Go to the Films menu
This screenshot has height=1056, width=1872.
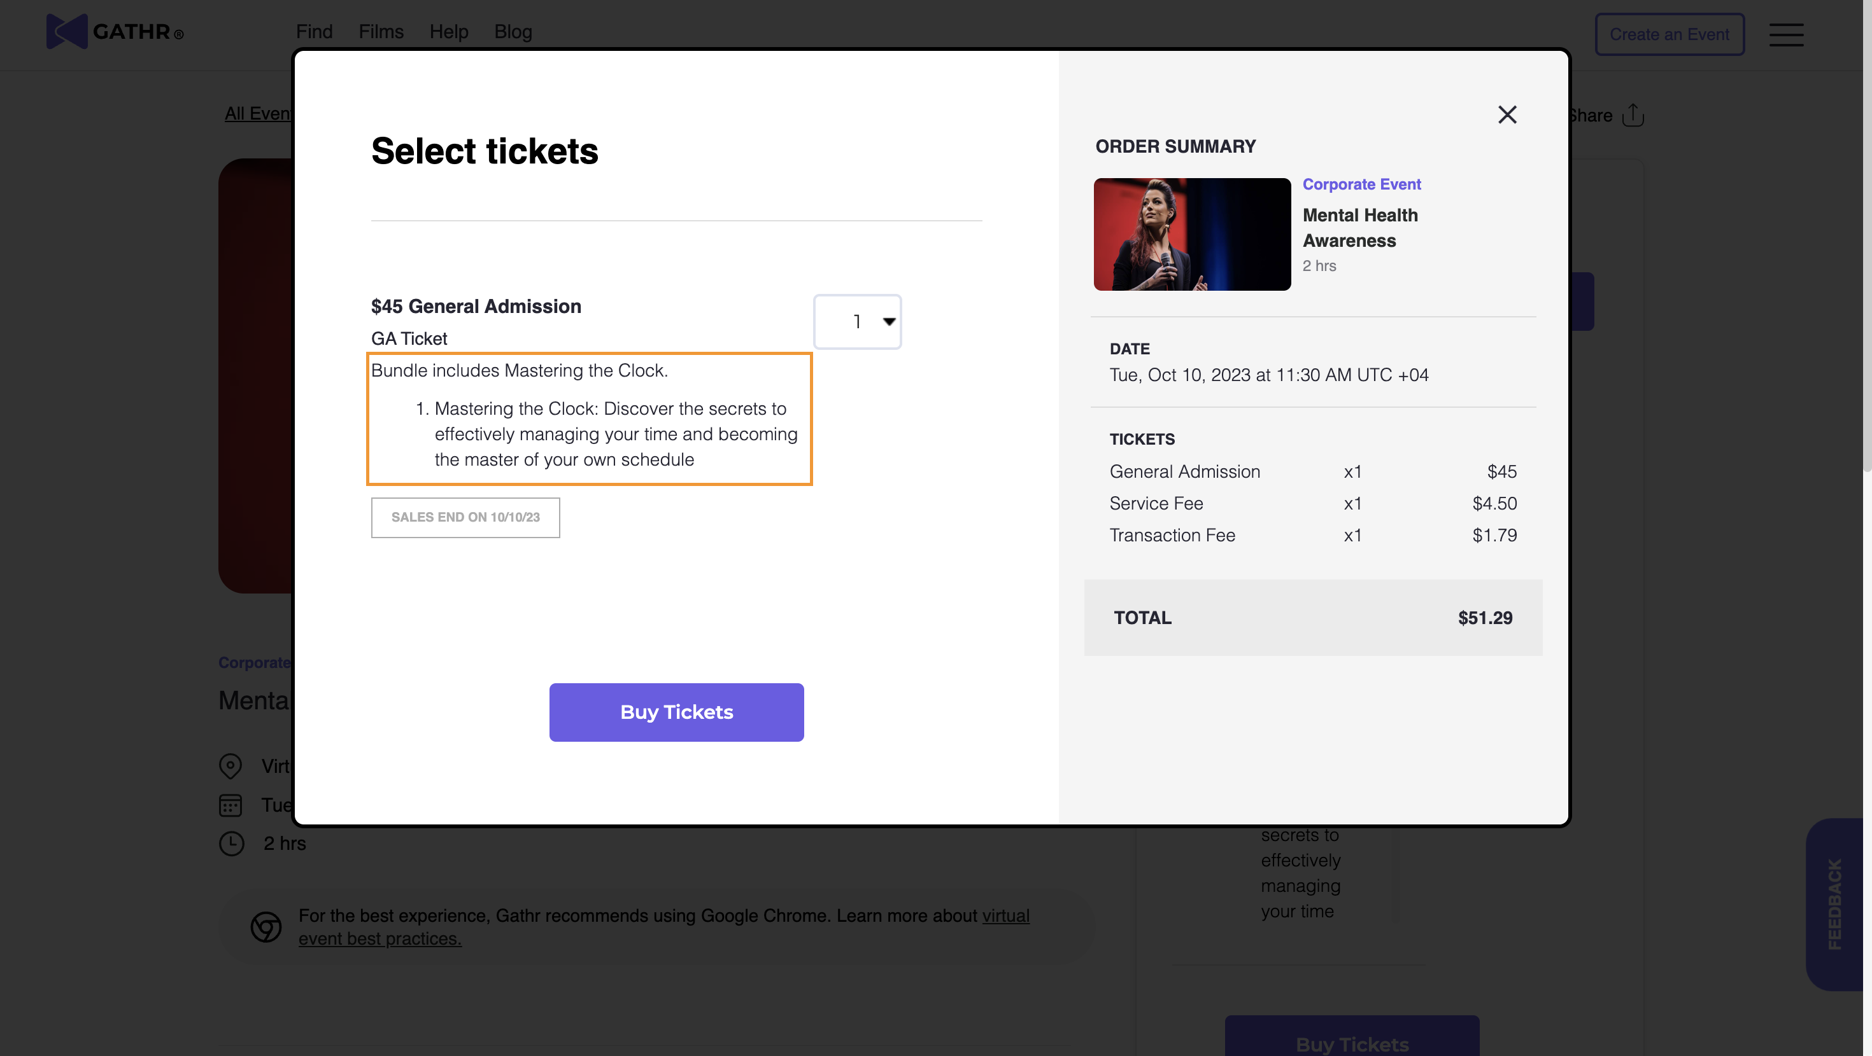coord(381,32)
